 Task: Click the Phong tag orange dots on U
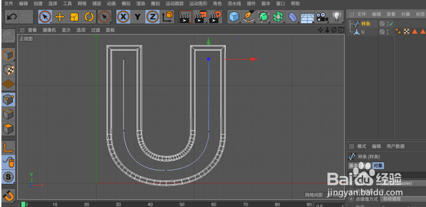pyautogui.click(x=399, y=32)
